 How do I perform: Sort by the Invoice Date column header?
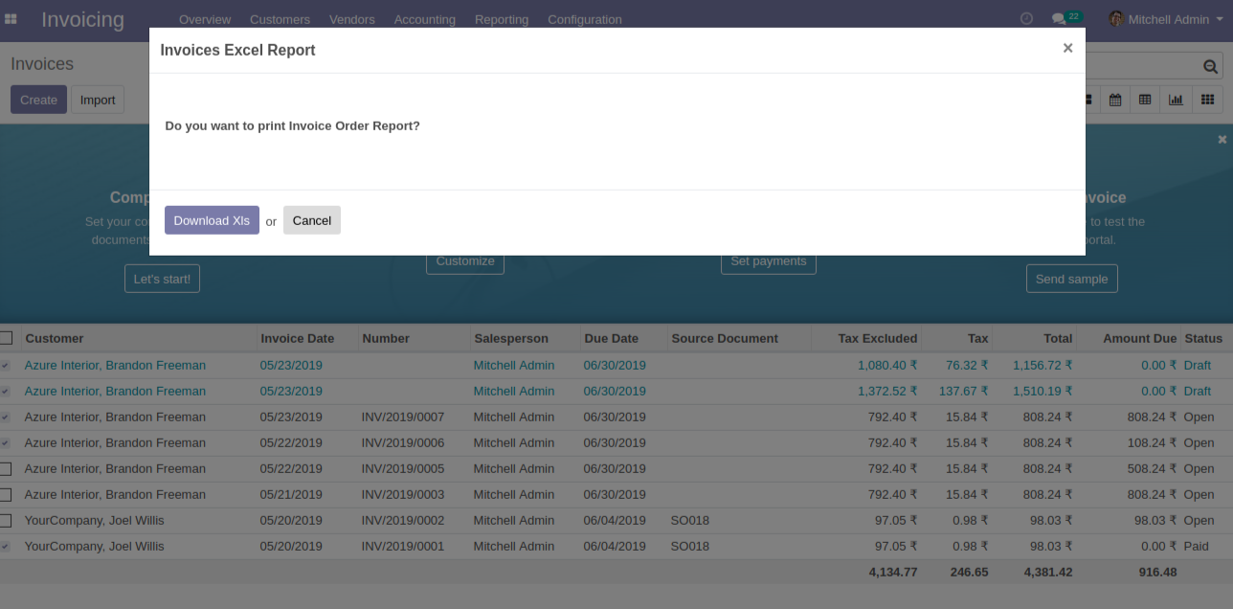click(298, 338)
